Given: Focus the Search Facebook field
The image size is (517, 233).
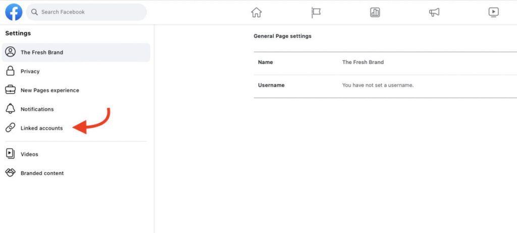Looking at the screenshot, I should coord(86,12).
